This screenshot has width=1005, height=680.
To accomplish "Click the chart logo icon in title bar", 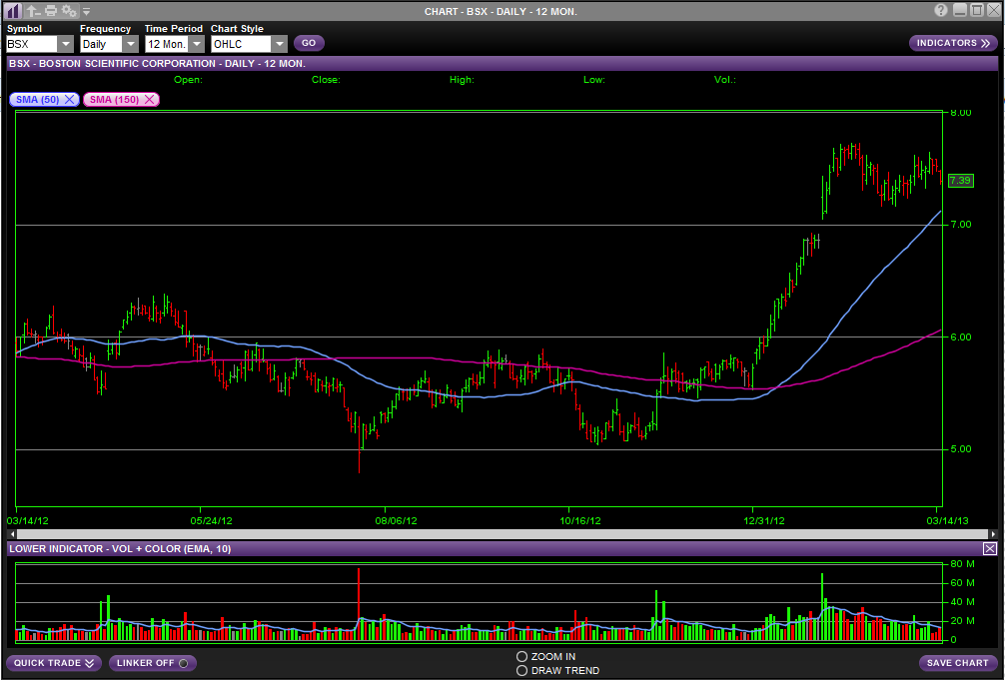I will click(13, 11).
